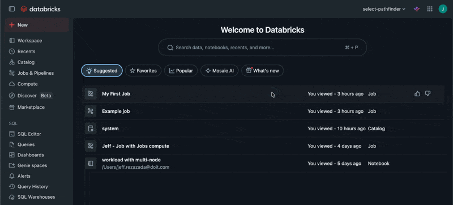Image resolution: width=453 pixels, height=205 pixels.
Task: Open the system catalog entry
Action: point(110,129)
